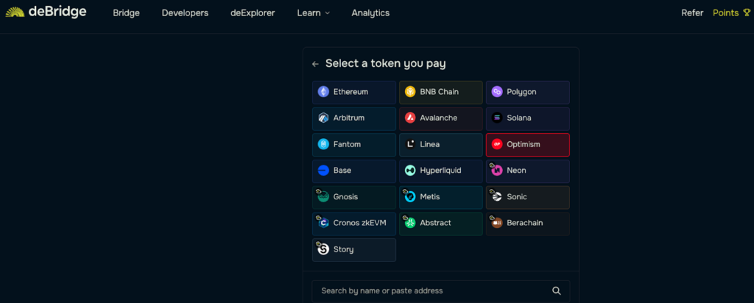Select the Solana chain label
This screenshot has height=303, width=754.
(x=519, y=118)
